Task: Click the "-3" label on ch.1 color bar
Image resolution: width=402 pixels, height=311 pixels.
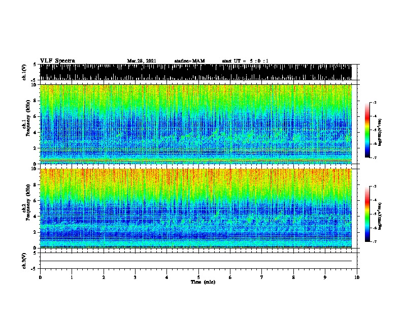Action: [375, 103]
